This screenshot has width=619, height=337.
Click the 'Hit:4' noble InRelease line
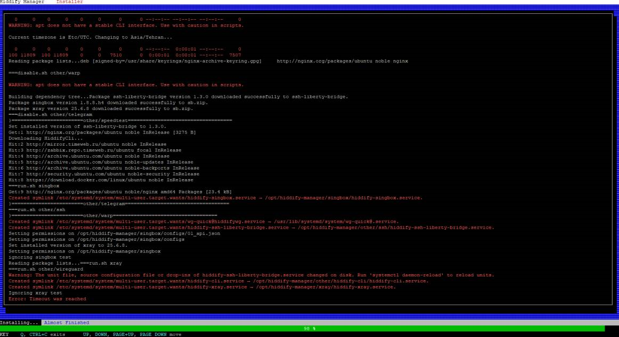pos(89,156)
